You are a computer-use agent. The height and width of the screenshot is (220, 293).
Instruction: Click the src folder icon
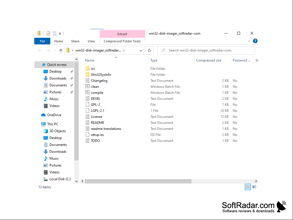pos(87,68)
